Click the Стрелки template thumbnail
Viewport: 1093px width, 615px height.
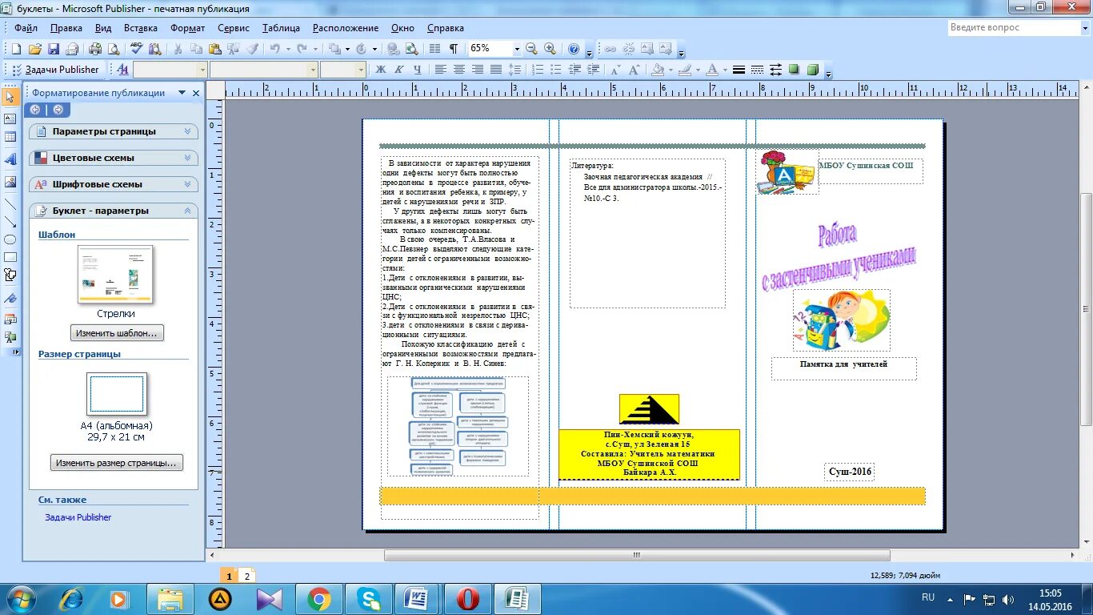click(x=115, y=275)
